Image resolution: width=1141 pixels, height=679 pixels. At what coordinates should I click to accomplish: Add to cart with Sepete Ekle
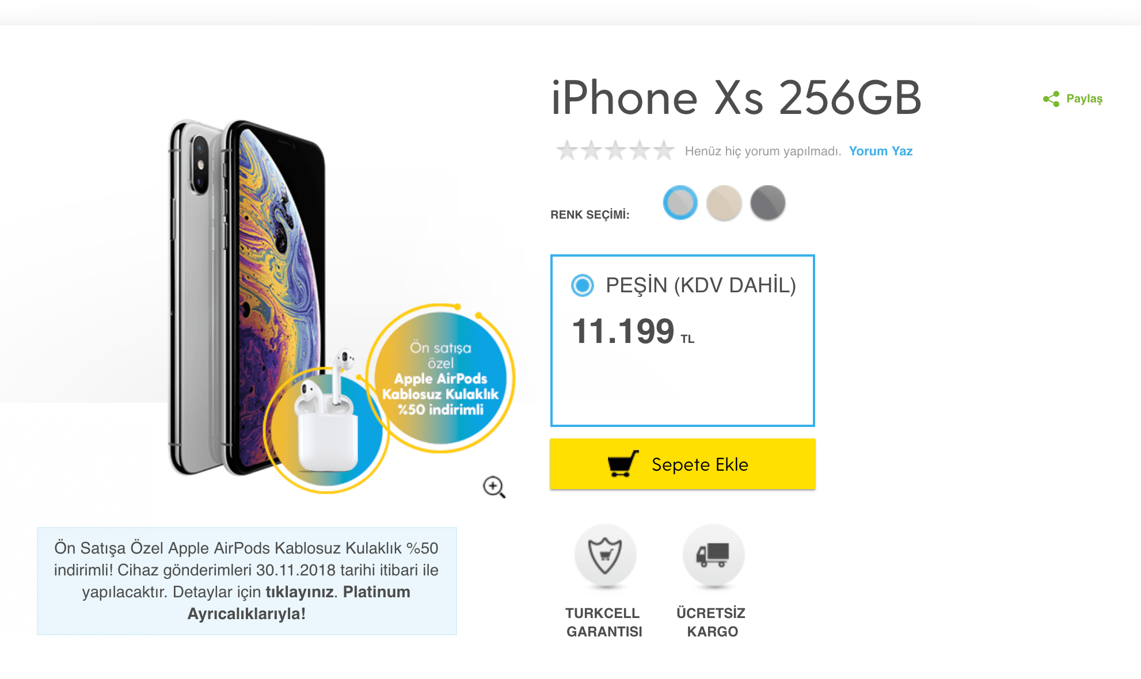pos(683,464)
